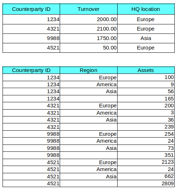The height and width of the screenshot is (190, 178).
Task: Click the assets value 662
Action: (x=146, y=177)
